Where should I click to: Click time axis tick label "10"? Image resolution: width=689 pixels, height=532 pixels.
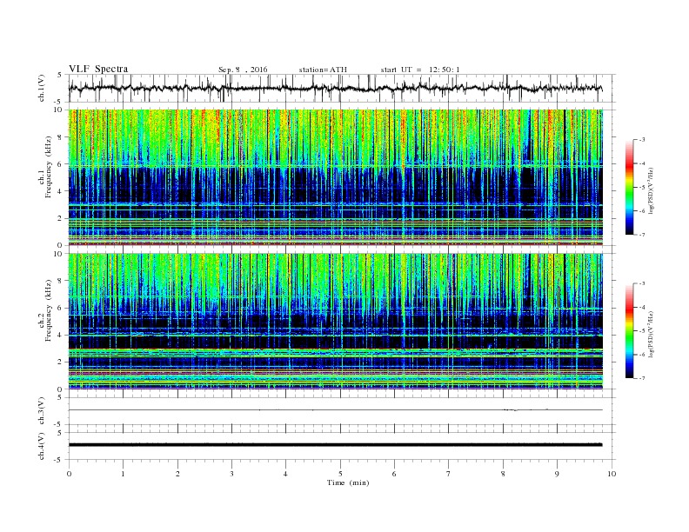click(612, 474)
